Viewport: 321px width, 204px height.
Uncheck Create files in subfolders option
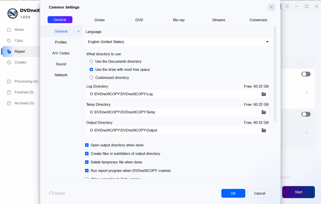click(x=87, y=154)
